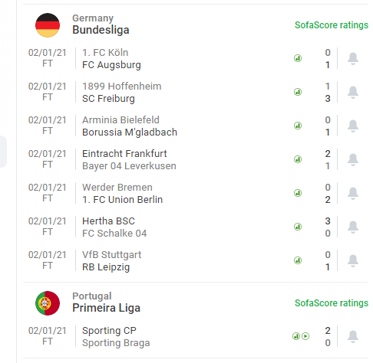This screenshot has width=373, height=363.
Task: Open statistics icon for Eintracht Frankfurt match
Action: tap(298, 159)
